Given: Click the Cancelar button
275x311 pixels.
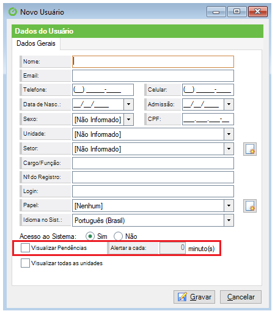Looking at the screenshot, I should tap(241, 297).
